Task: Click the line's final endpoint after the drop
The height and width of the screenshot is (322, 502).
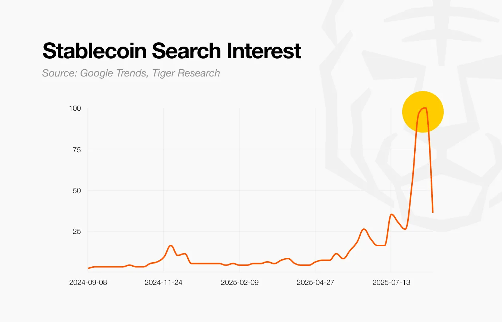Action: click(432, 212)
